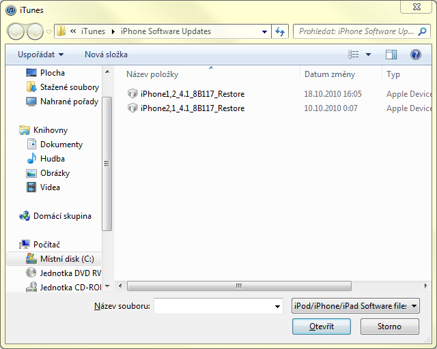Select Jednotka CD-ROM drive

click(x=64, y=287)
